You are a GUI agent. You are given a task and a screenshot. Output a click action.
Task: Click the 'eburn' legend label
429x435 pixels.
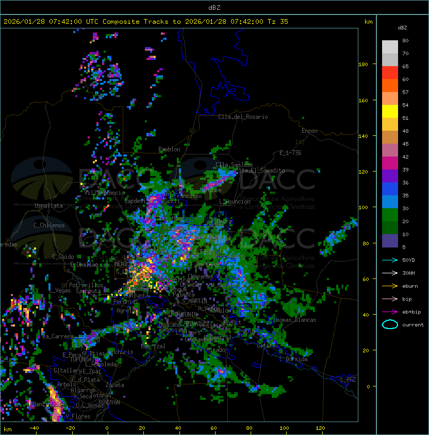click(x=410, y=286)
